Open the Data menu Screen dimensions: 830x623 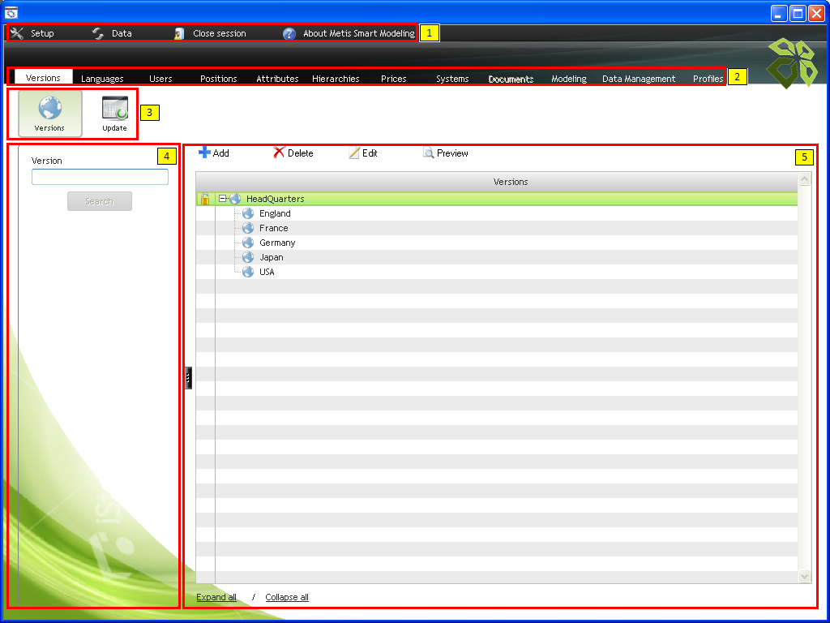112,33
